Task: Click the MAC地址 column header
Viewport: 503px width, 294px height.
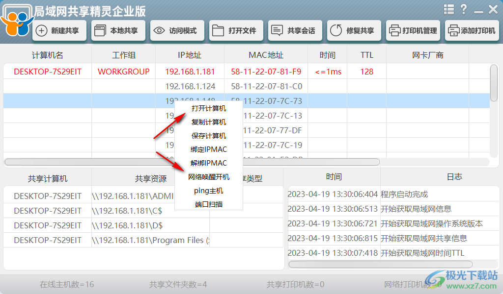Action: coord(266,55)
